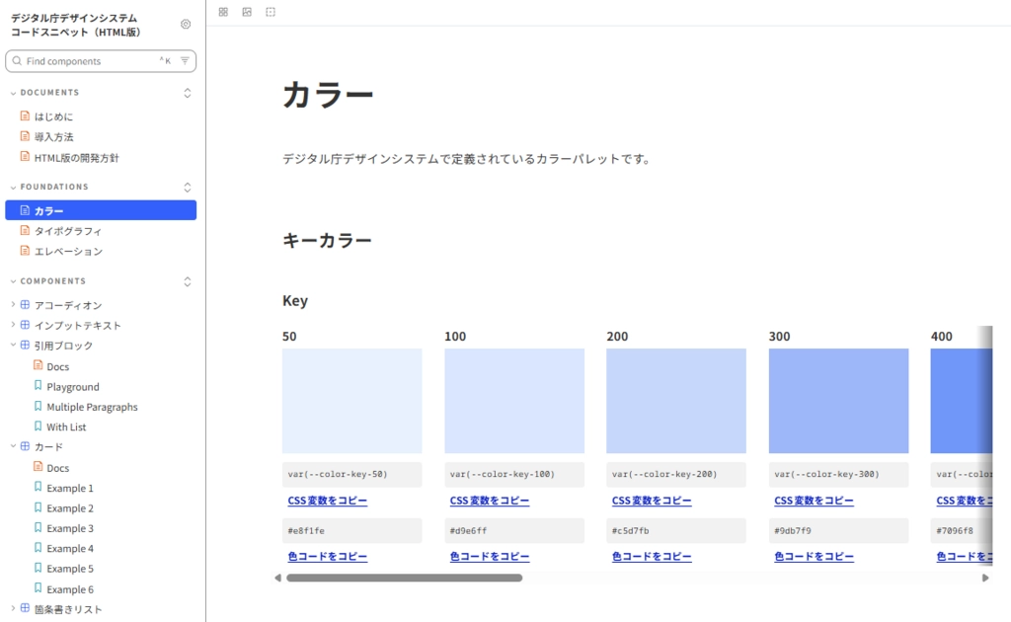Click the horizontal scrollbar thumb
The image size is (1011, 622).
404,578
